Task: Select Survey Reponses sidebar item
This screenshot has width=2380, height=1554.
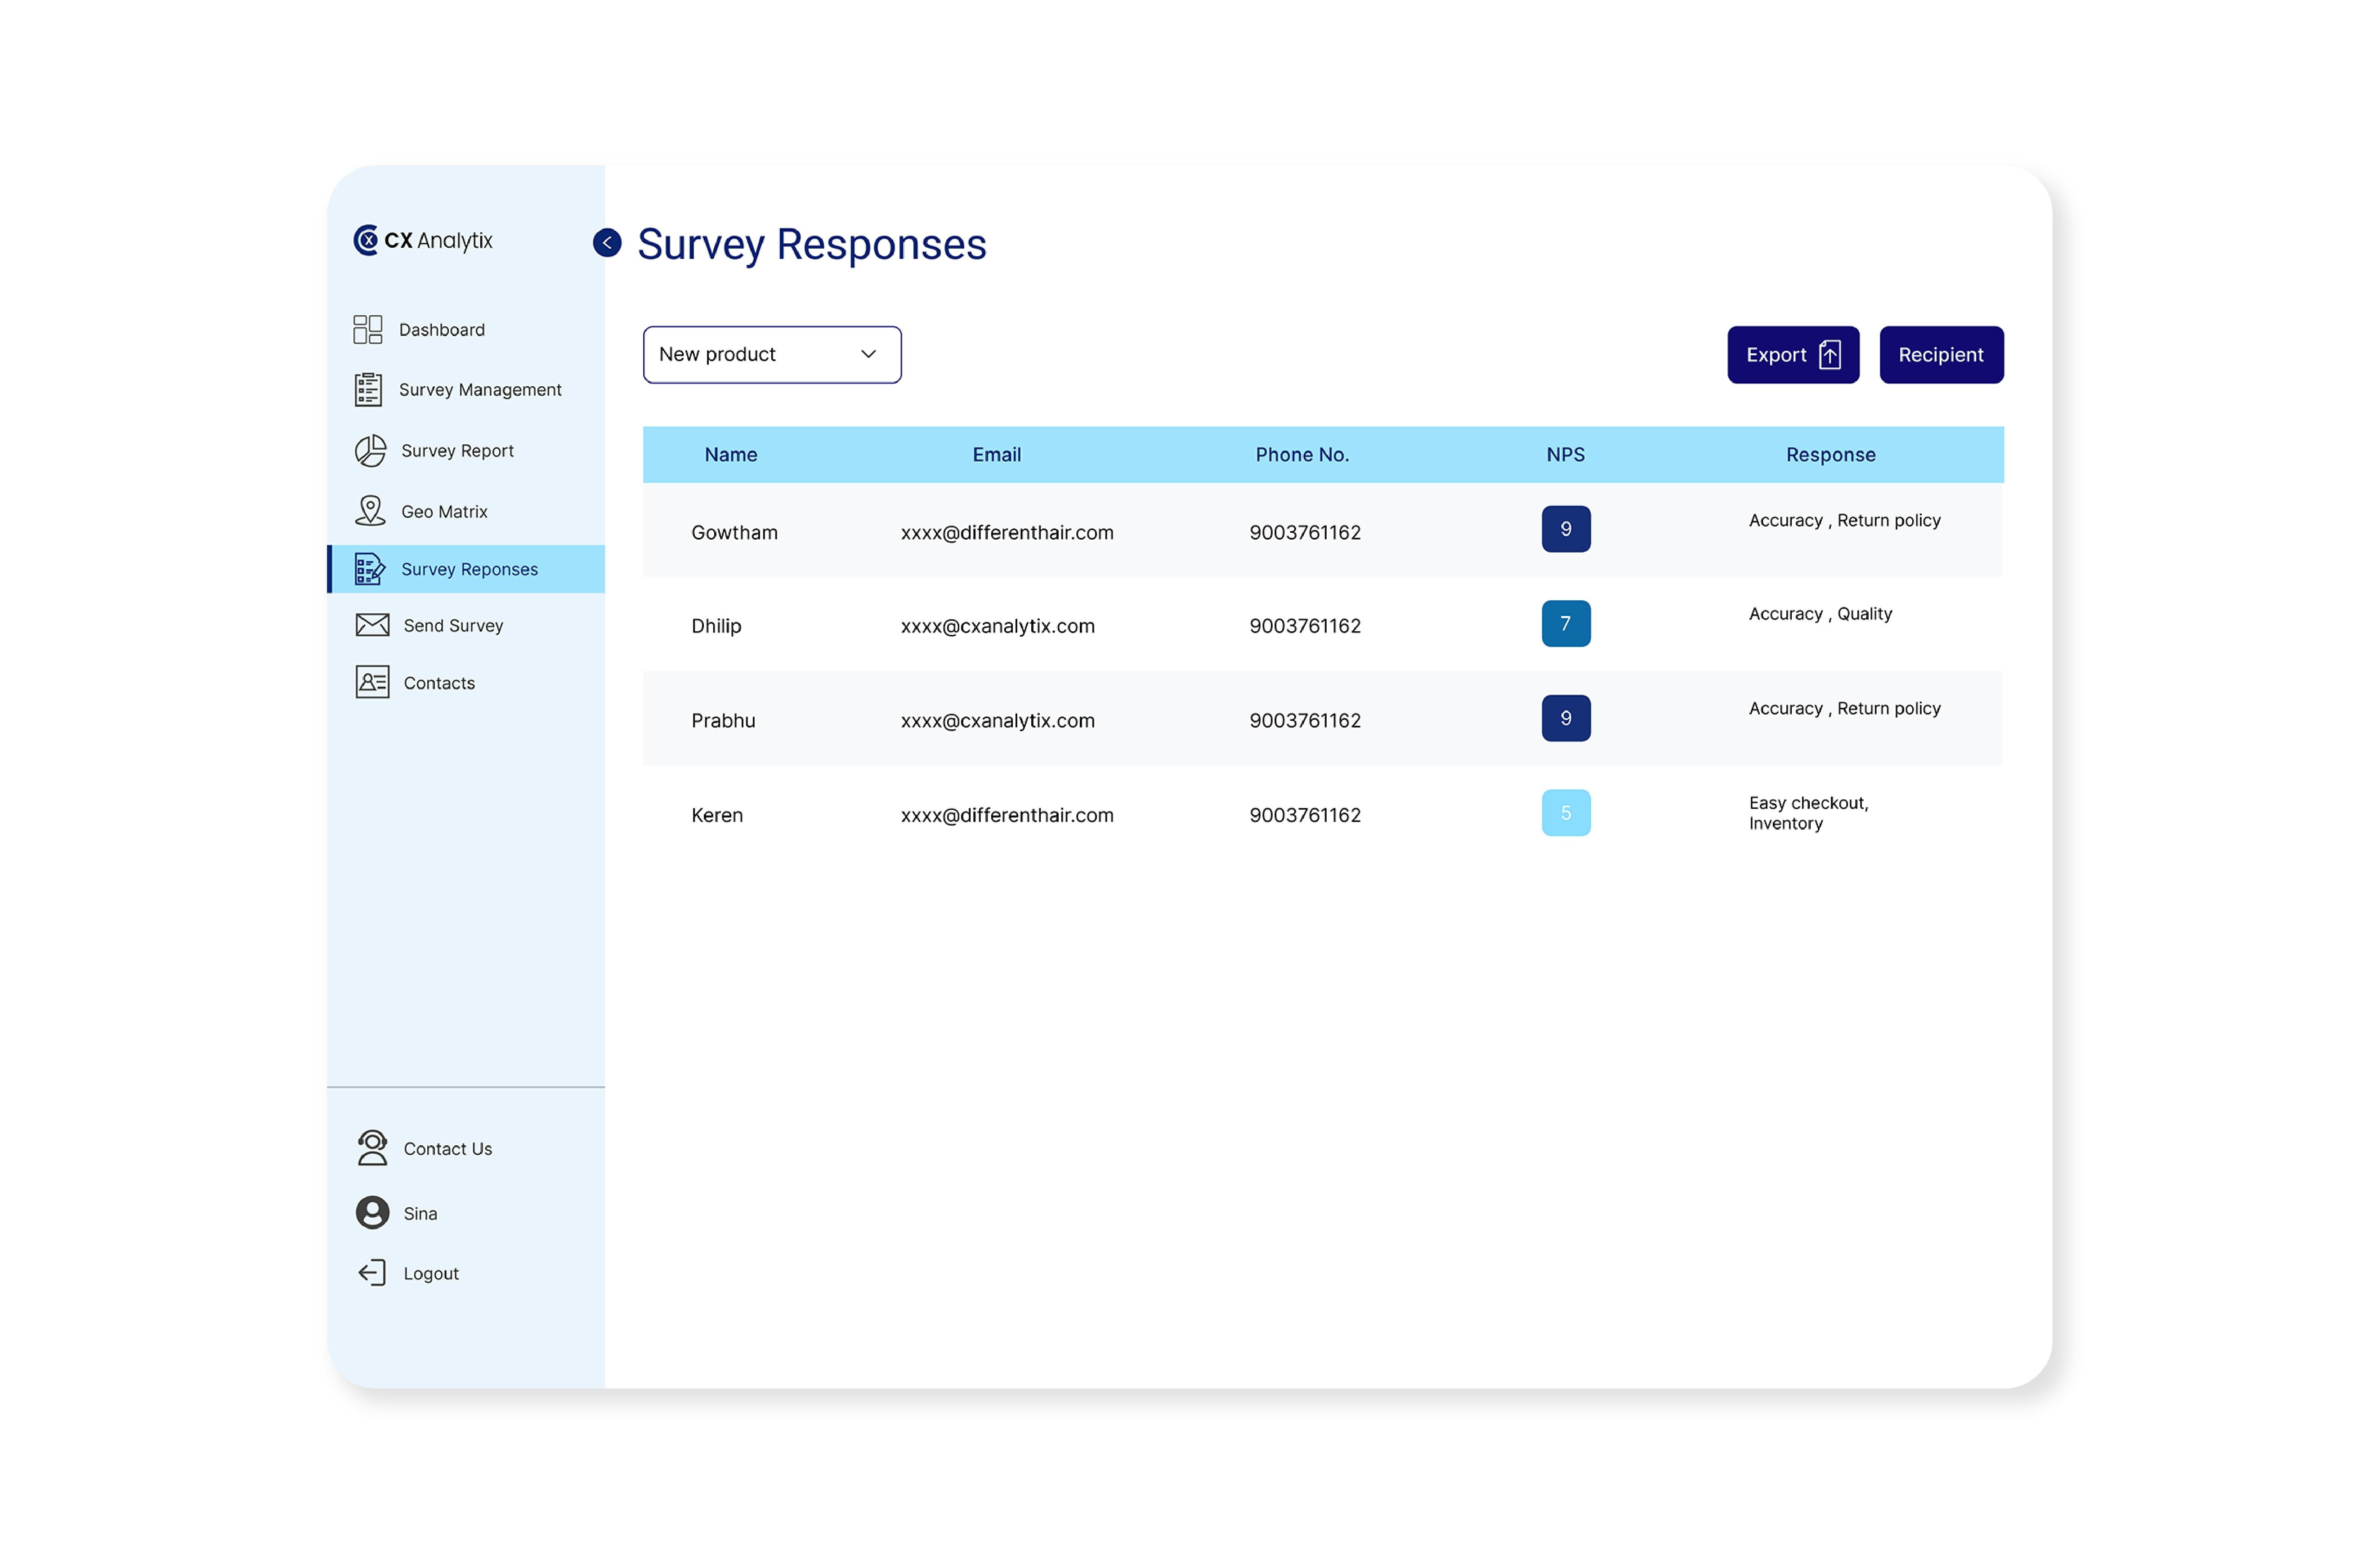Action: tap(466, 569)
